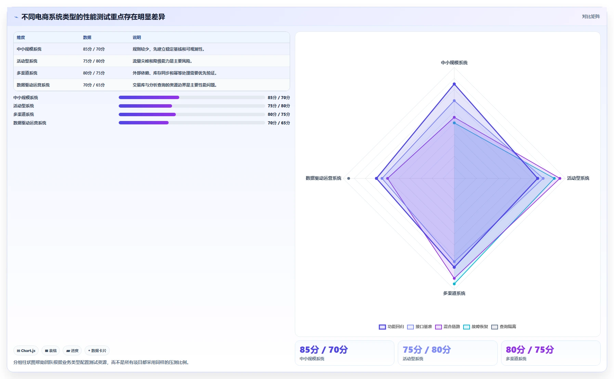Image resolution: width=614 pixels, height=379 pixels.
Task: Select the 数据驱动运营系统 table row cell
Action: coord(33,85)
